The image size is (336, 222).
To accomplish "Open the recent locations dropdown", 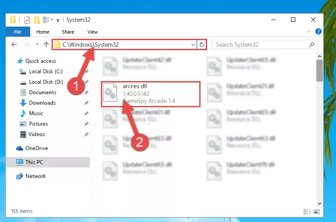I will click(37, 44).
